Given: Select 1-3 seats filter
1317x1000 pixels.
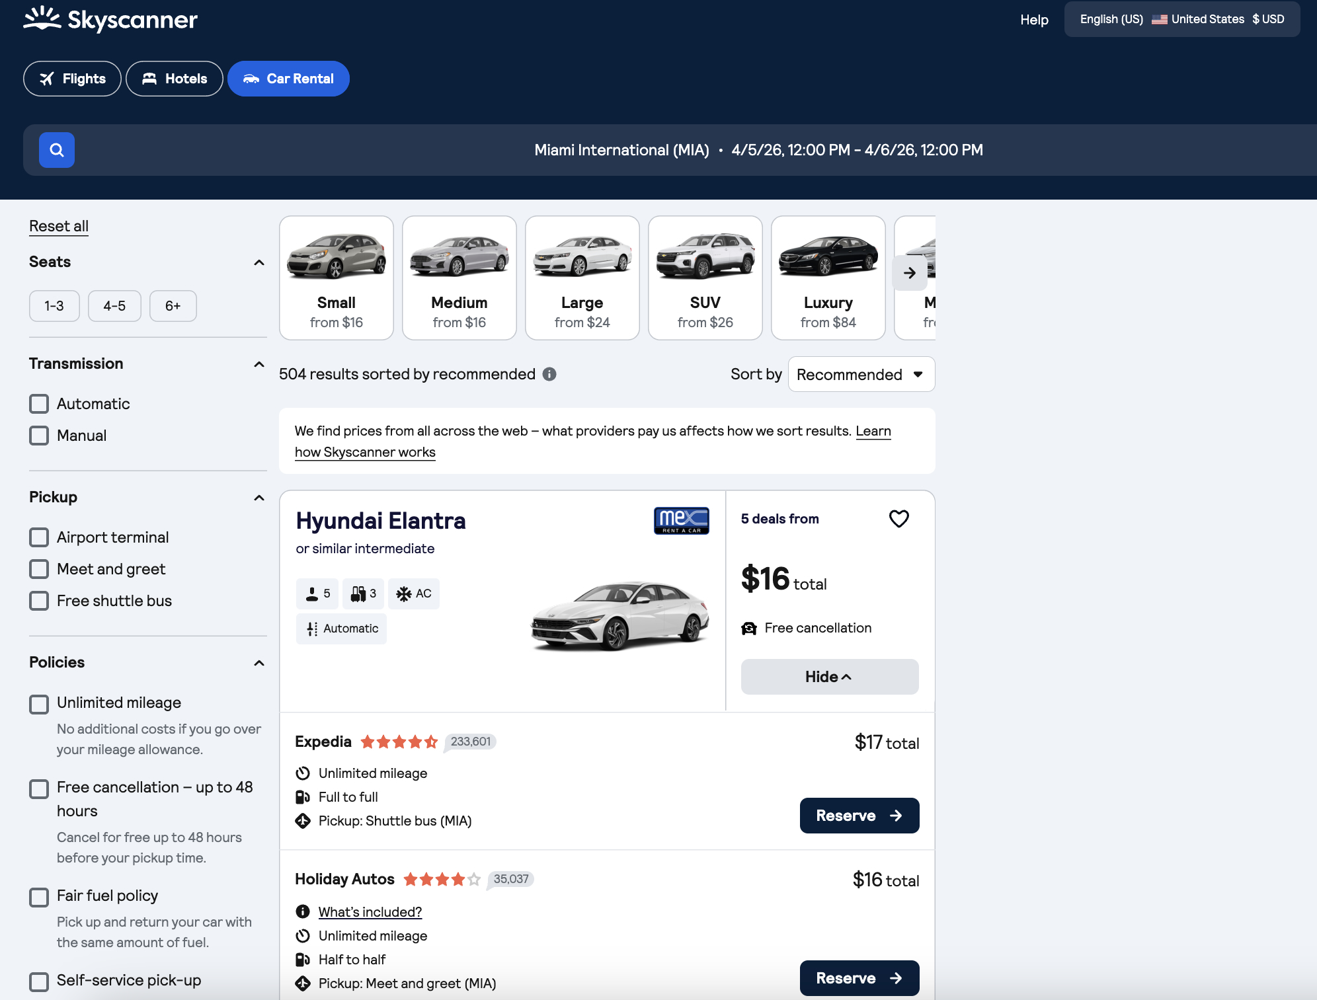Looking at the screenshot, I should click(54, 306).
